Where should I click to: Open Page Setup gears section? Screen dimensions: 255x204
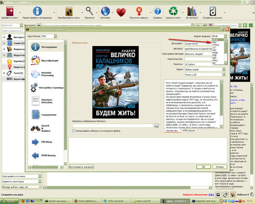47,88
